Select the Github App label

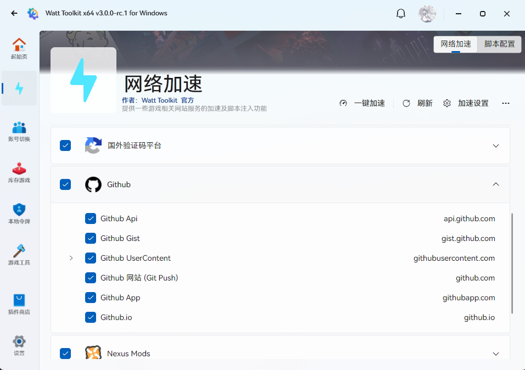point(120,298)
